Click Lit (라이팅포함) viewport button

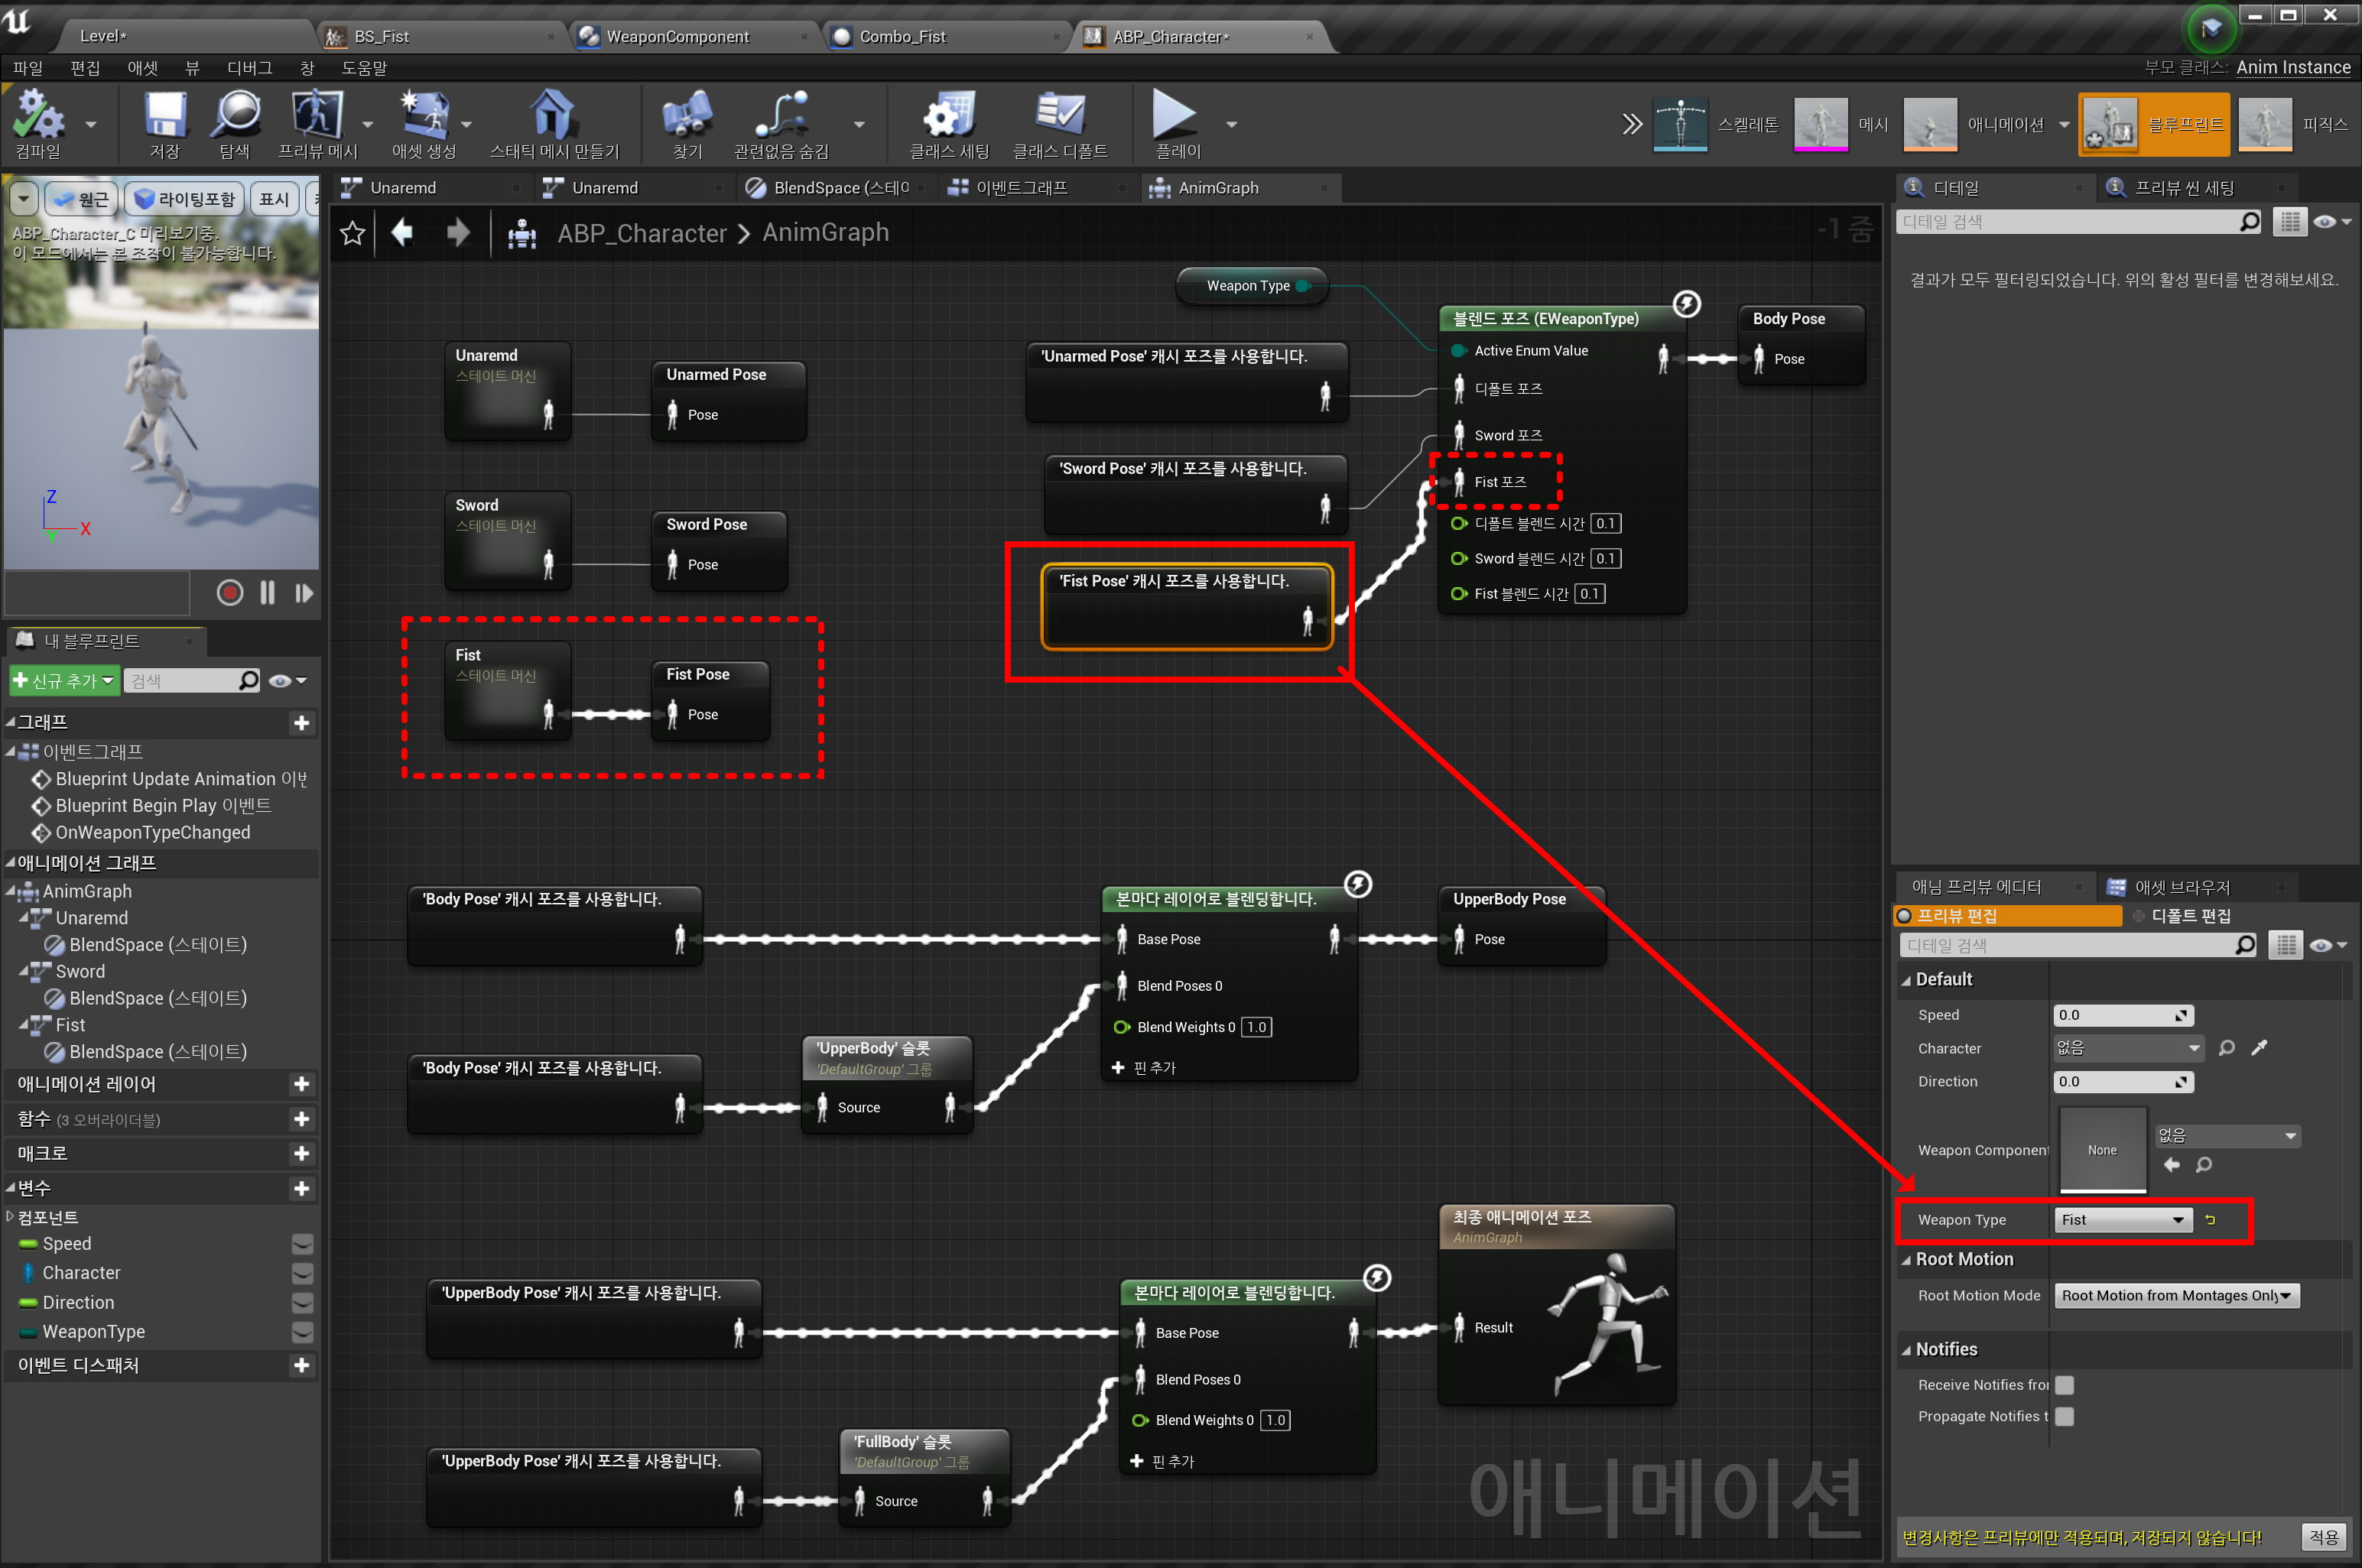(185, 199)
